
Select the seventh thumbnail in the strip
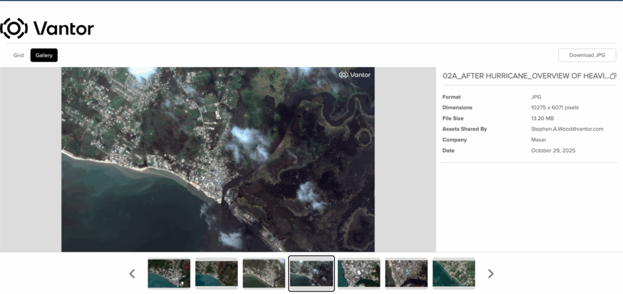454,273
